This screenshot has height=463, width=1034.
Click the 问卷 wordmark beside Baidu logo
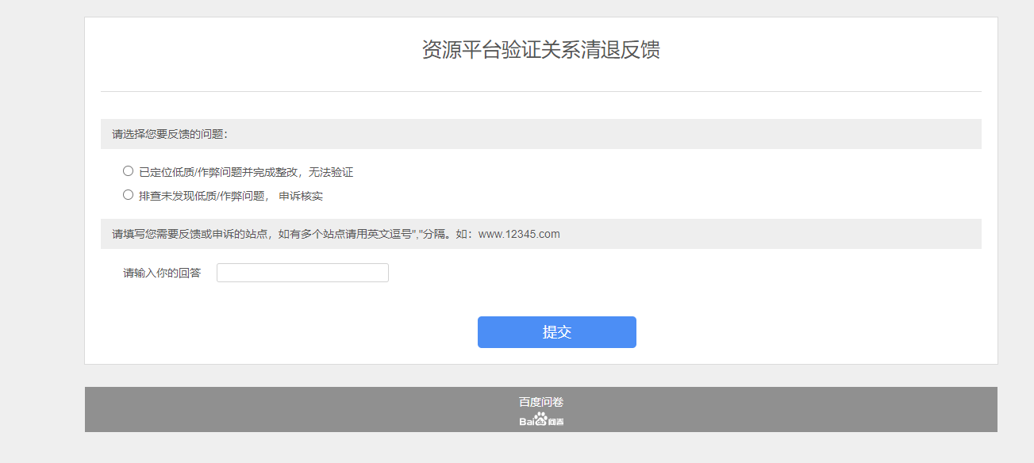pyautogui.click(x=556, y=421)
